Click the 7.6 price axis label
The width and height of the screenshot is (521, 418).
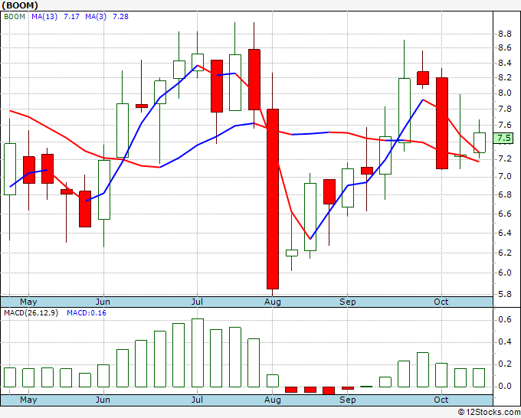504,125
